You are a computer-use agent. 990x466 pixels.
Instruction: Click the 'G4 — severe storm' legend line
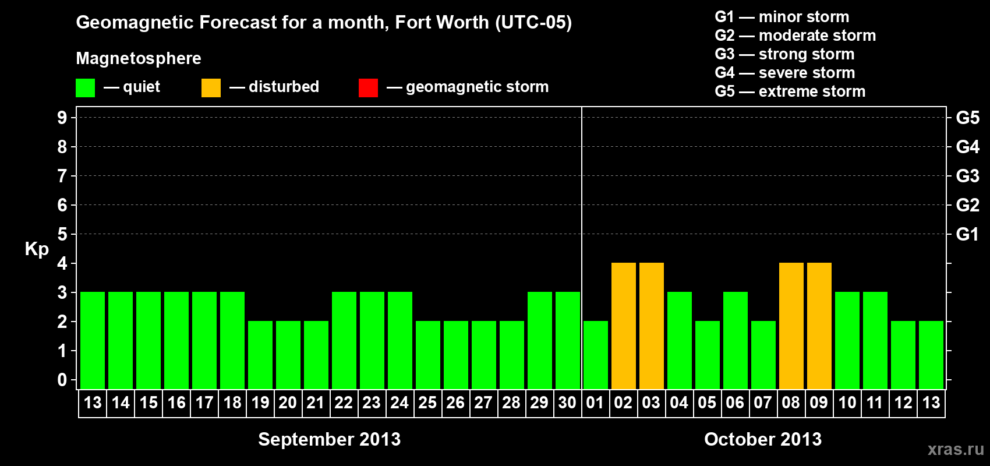pos(784,73)
